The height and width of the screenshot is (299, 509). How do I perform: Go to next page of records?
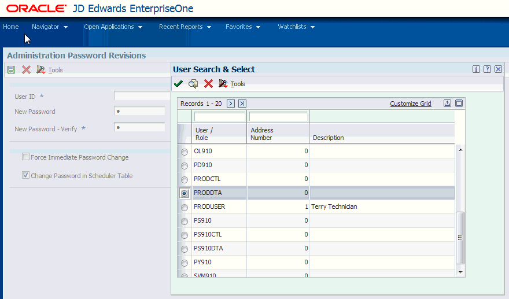pyautogui.click(x=230, y=104)
